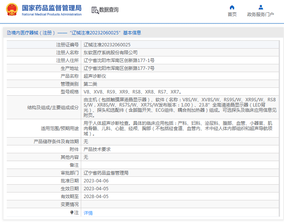Select the 无 value in 产品储存条件 row
Screen dimensions: 284x222
click(86, 142)
